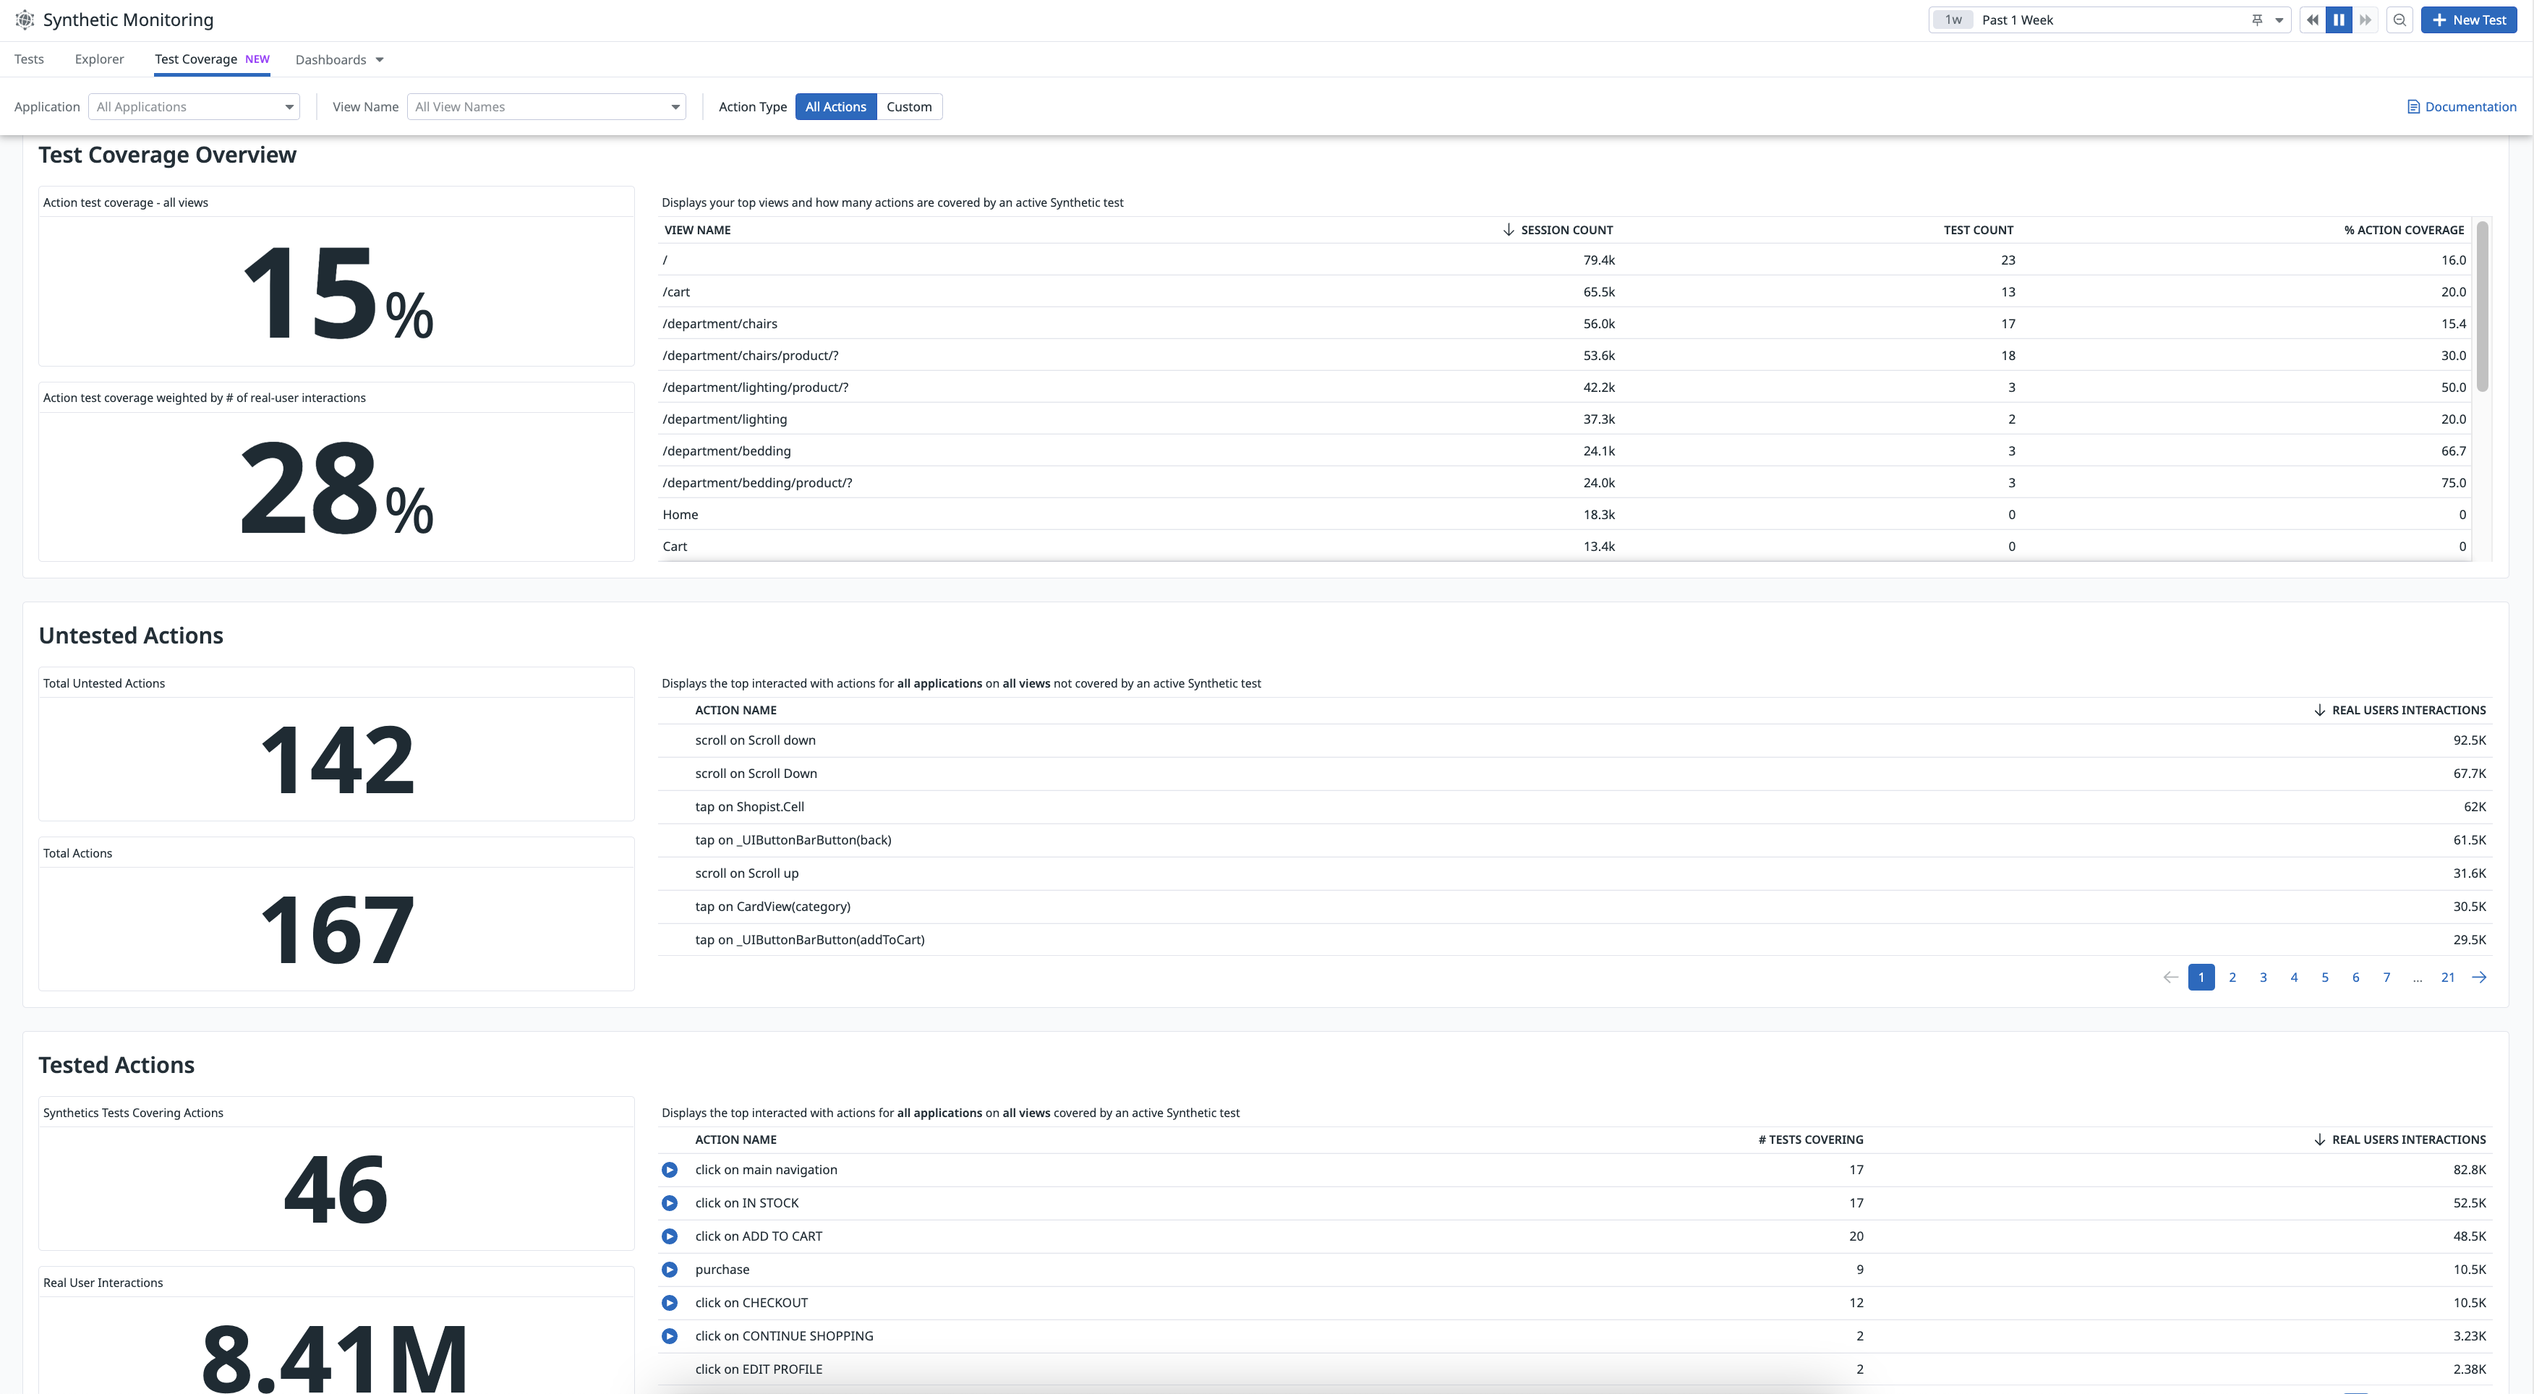
Task: Switch Action Type to Custom
Action: (x=908, y=106)
